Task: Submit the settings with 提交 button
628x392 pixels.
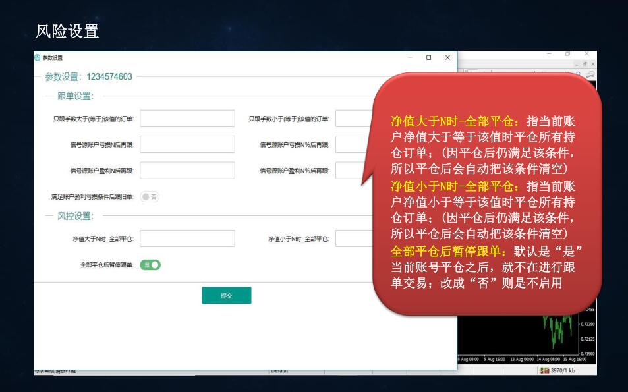Action: coord(226,296)
